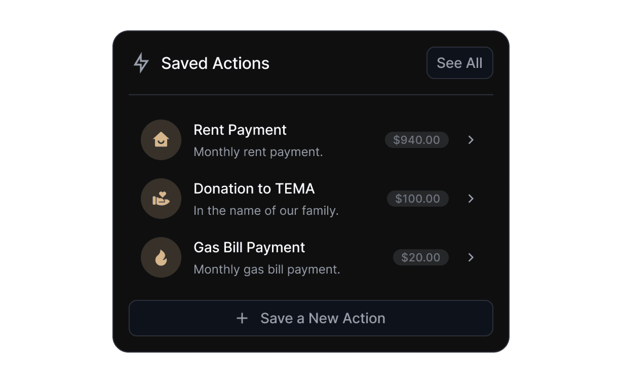This screenshot has height=385, width=622.
Task: Click the plus icon in Save a New Action
Action: tap(242, 318)
